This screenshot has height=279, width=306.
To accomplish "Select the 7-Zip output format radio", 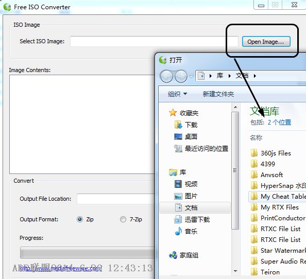I will click(x=123, y=219).
